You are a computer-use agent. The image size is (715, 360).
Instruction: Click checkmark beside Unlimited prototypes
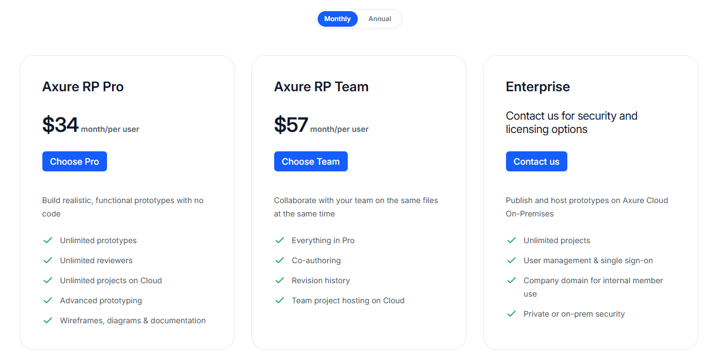(48, 240)
